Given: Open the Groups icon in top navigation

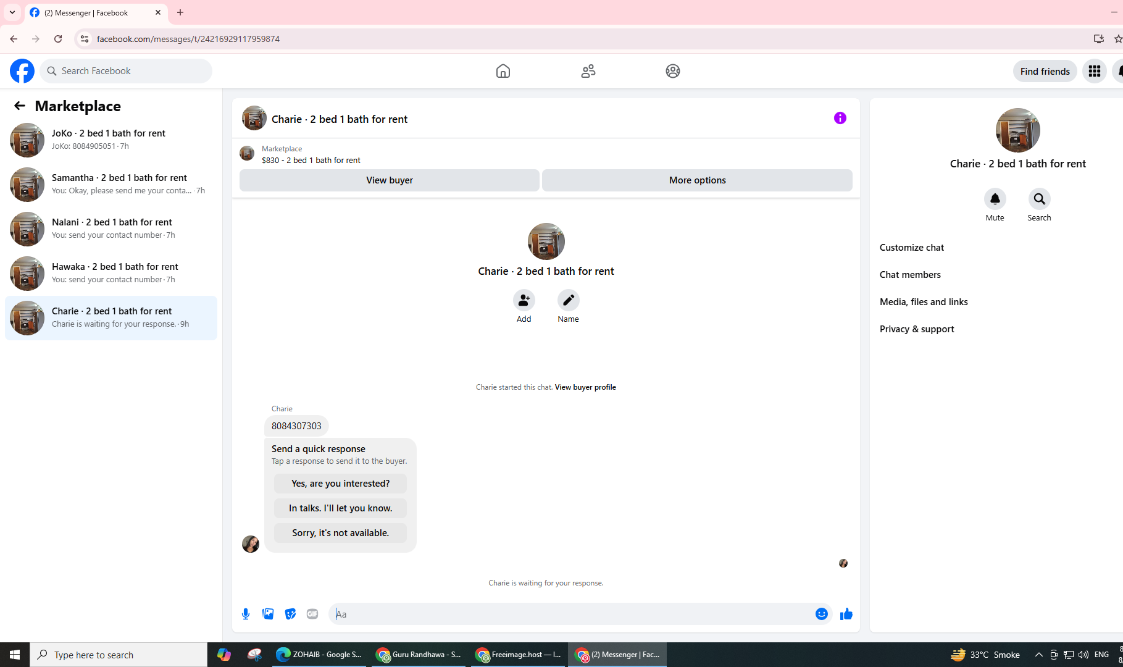Looking at the screenshot, I should click(x=673, y=71).
